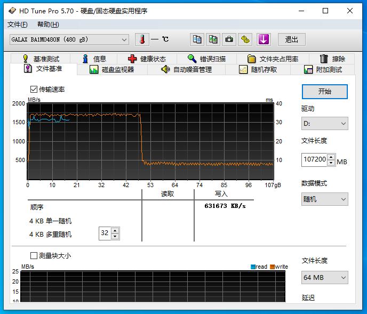367x314 pixels.
Task: Switch to the 错误扫描 error scan tab
Action: click(x=206, y=59)
